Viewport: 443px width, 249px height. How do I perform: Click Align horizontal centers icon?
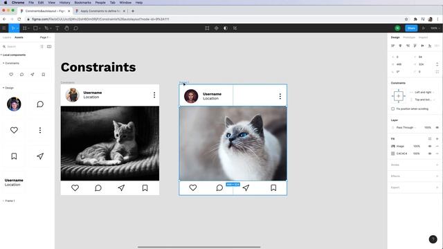point(400,46)
